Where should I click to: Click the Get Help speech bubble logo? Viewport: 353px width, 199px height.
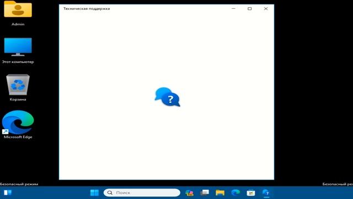point(167,97)
